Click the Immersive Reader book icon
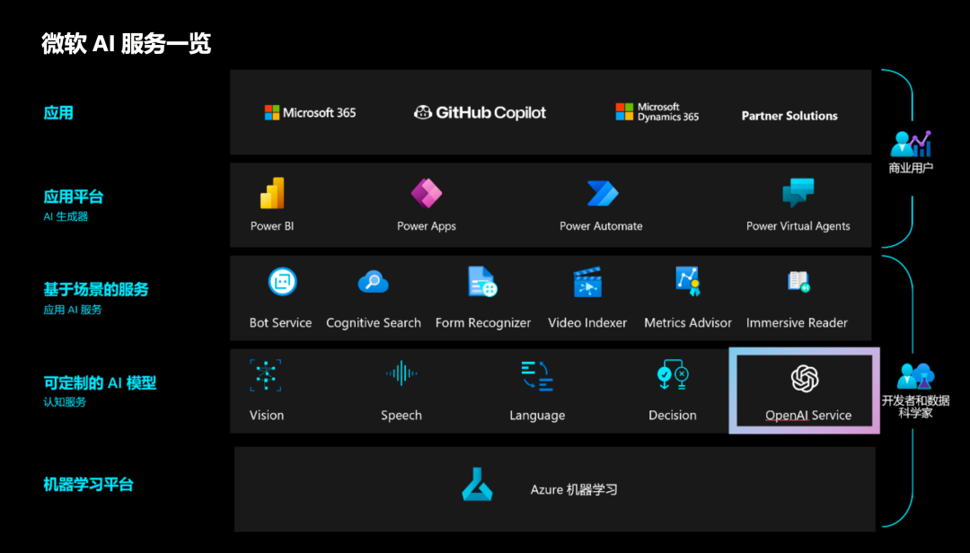 pos(798,282)
